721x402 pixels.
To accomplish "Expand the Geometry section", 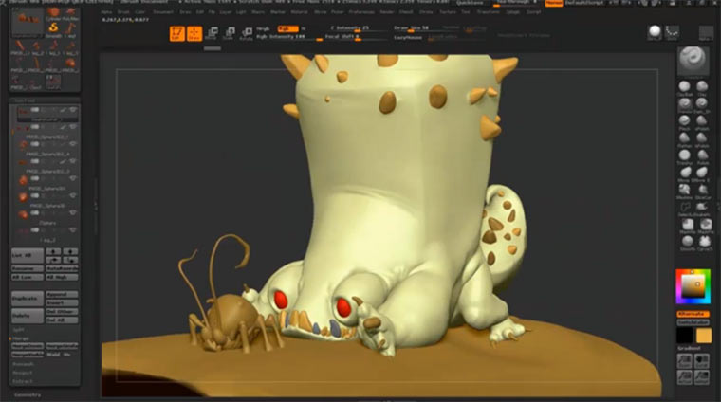I will [x=28, y=394].
